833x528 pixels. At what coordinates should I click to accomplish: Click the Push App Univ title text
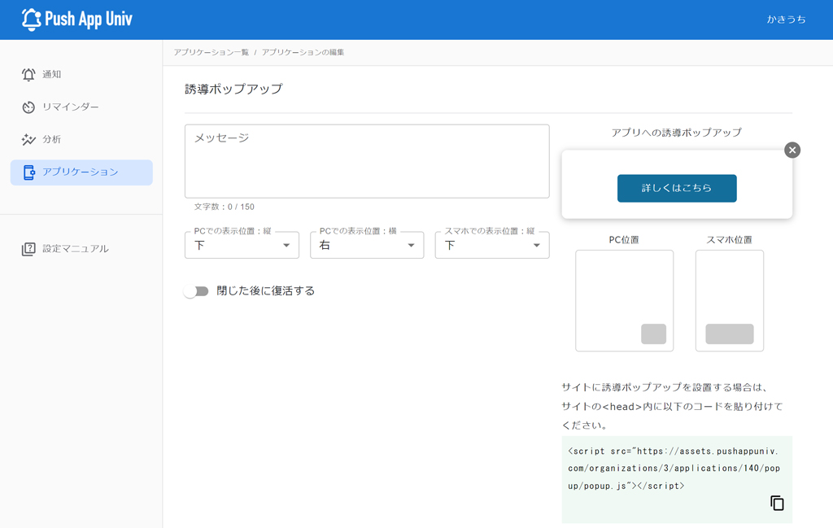point(89,20)
